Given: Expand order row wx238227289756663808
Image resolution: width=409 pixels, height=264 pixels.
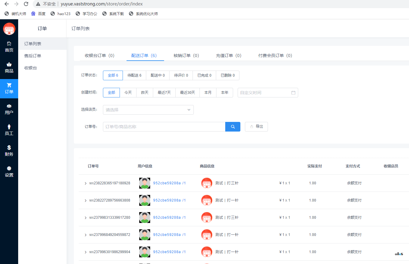Looking at the screenshot, I should [x=86, y=201].
